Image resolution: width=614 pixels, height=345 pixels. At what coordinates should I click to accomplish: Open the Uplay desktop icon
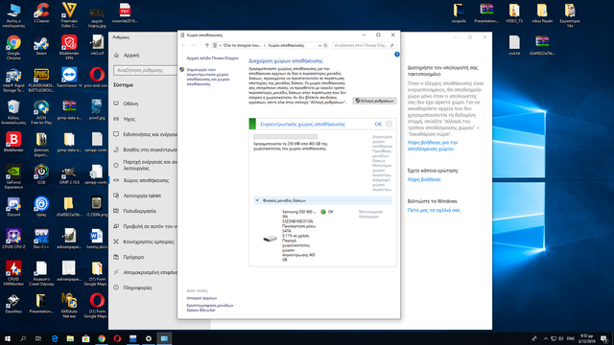pos(41,207)
